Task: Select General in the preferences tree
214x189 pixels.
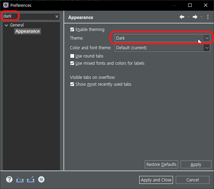Action: click(x=17, y=25)
